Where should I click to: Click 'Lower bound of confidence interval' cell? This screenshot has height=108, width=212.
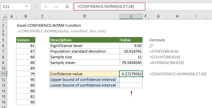coord(85,85)
